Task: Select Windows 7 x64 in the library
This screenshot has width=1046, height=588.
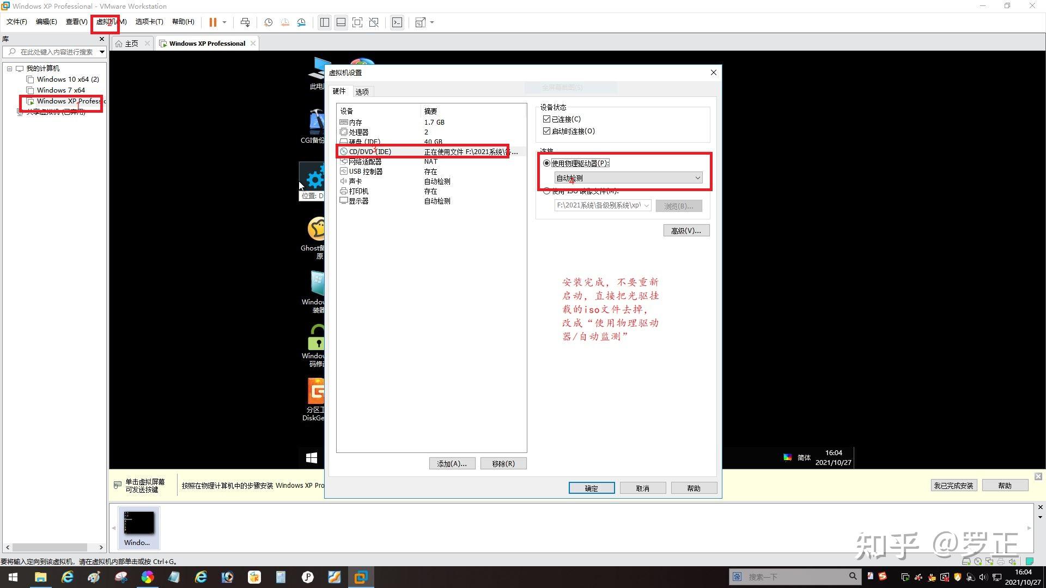Action: click(x=60, y=90)
